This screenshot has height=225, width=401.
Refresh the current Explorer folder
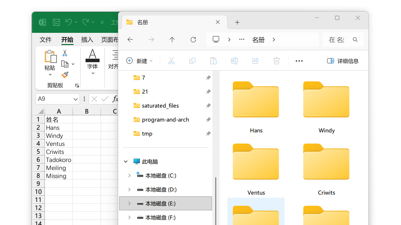(x=193, y=39)
